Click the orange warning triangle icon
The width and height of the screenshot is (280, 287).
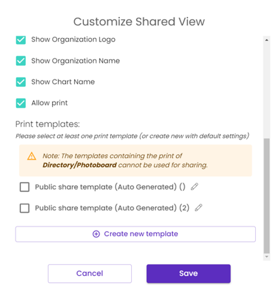[x=32, y=156]
